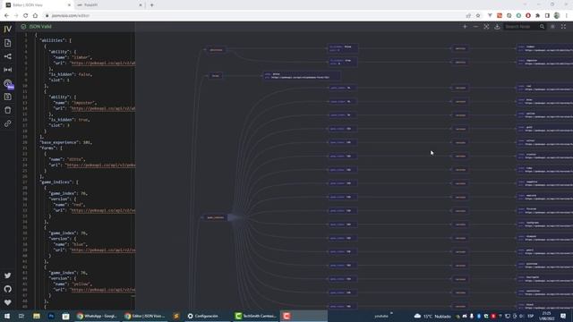The height and width of the screenshot is (322, 573).
Task: Select the forms node in the graph
Action: 216,75
